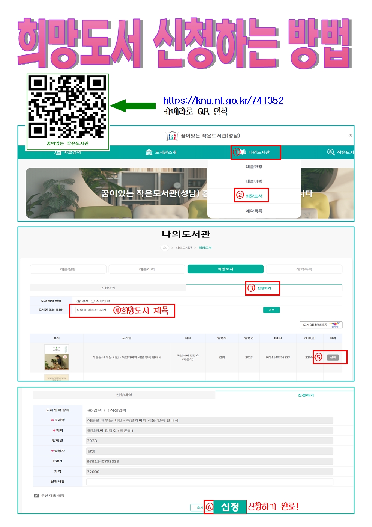Open the 도서관소개 menu in the green navigation bar

click(161, 152)
